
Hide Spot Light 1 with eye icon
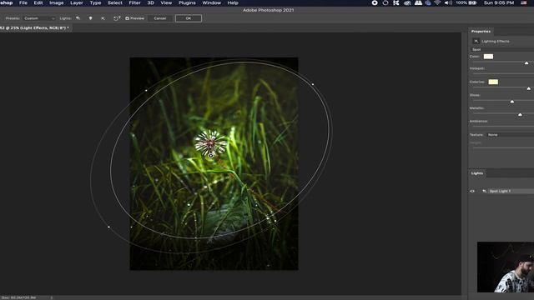pos(472,191)
